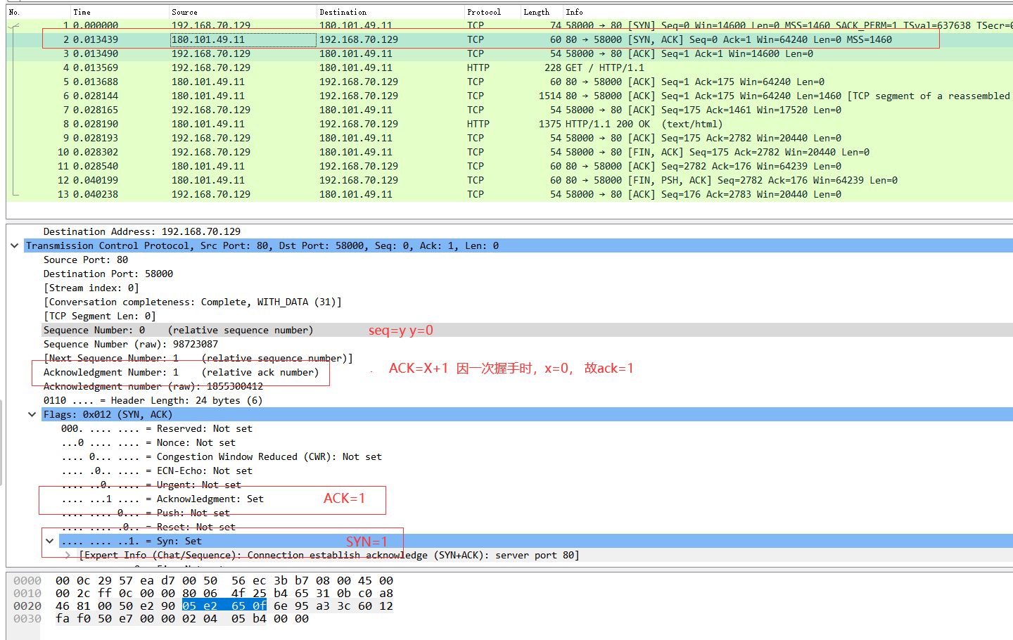Select the Source Port: 80 field
This screenshot has height=640, width=1013.
pyautogui.click(x=86, y=260)
